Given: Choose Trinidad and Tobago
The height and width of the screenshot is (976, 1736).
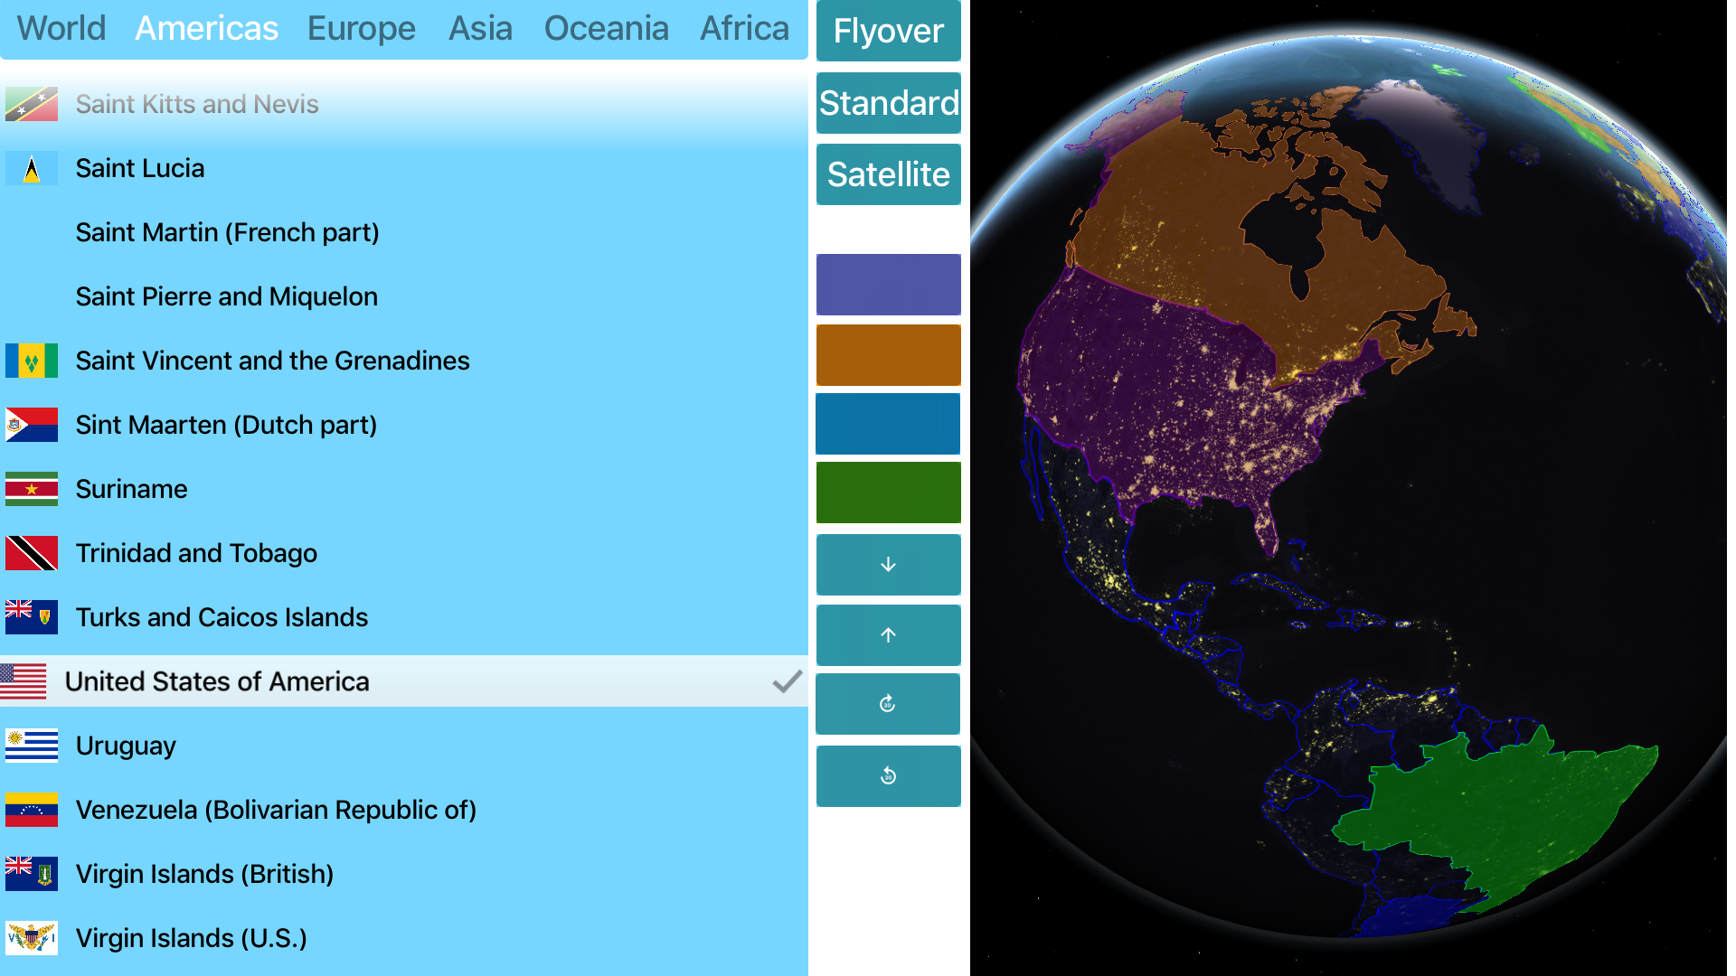Looking at the screenshot, I should pos(404,553).
